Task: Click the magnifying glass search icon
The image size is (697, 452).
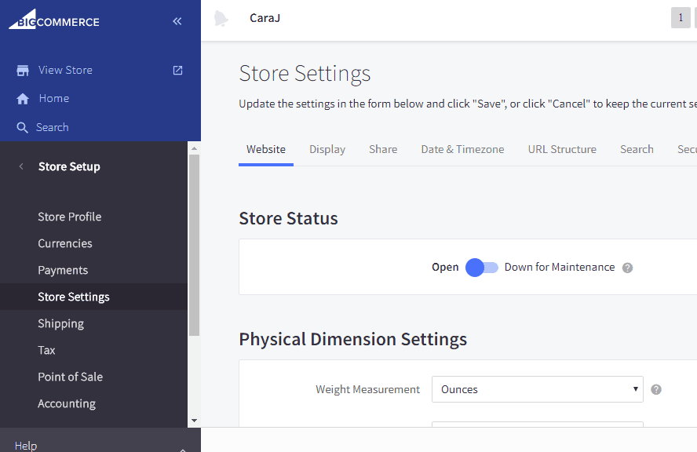Action: [x=22, y=128]
